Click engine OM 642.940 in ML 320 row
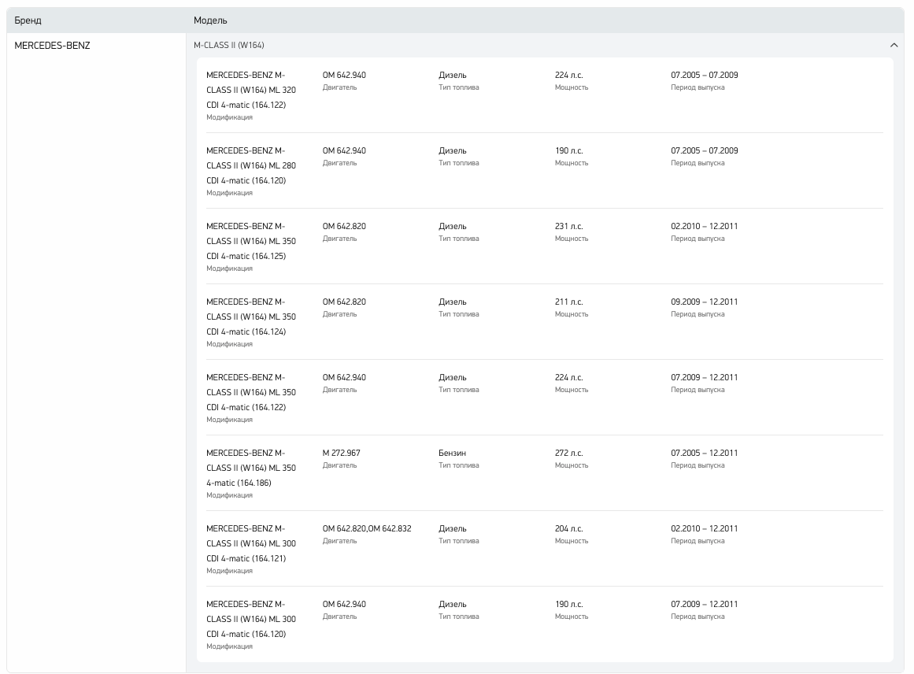 click(345, 76)
